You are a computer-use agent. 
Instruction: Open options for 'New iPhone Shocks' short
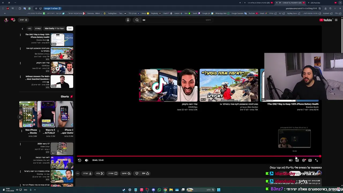pos(22,131)
